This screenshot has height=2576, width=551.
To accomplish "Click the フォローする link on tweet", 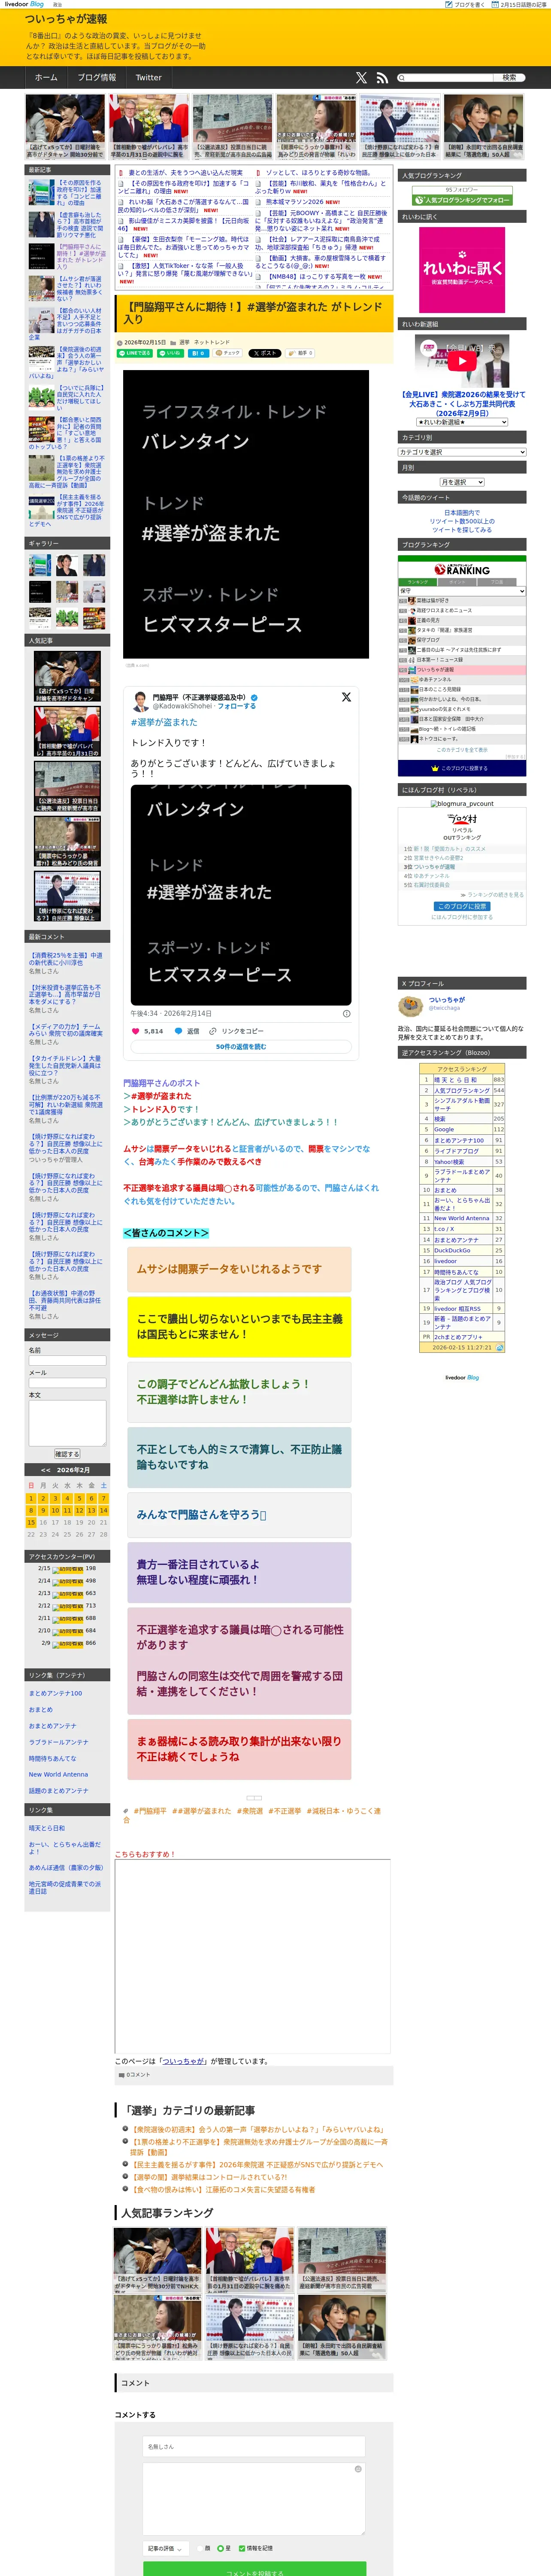I will pos(237,706).
